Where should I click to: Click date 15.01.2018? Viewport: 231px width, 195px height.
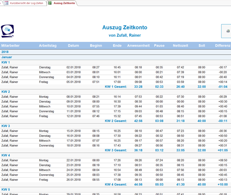coord(73,131)
